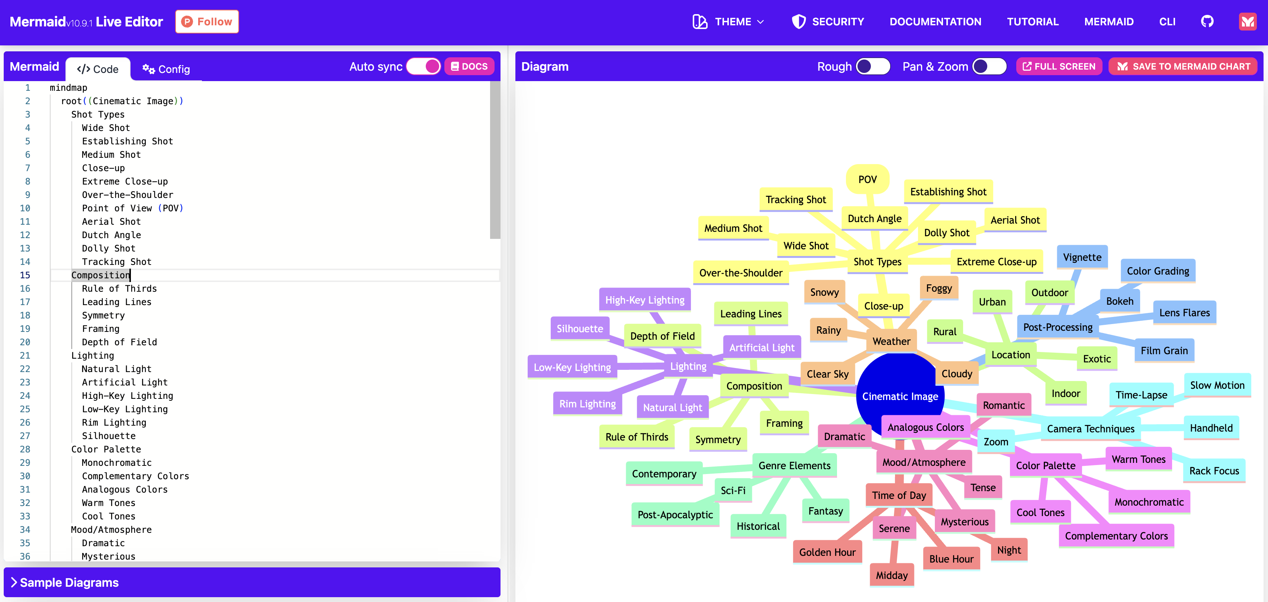Image resolution: width=1268 pixels, height=602 pixels.
Task: Open the DOCS button
Action: point(469,67)
